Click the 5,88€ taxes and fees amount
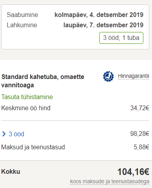152x188 pixels. click(x=141, y=147)
